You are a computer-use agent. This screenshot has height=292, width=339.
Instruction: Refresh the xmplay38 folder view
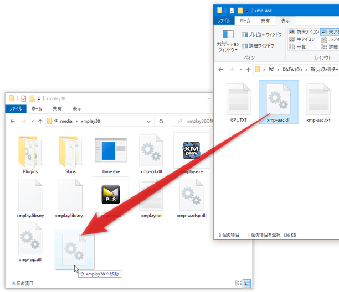coord(161,121)
